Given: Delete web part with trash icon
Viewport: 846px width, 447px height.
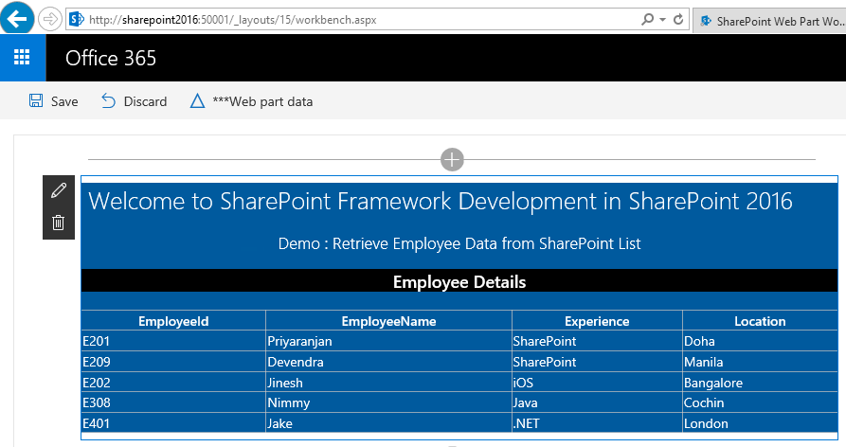Looking at the screenshot, I should coord(59,223).
